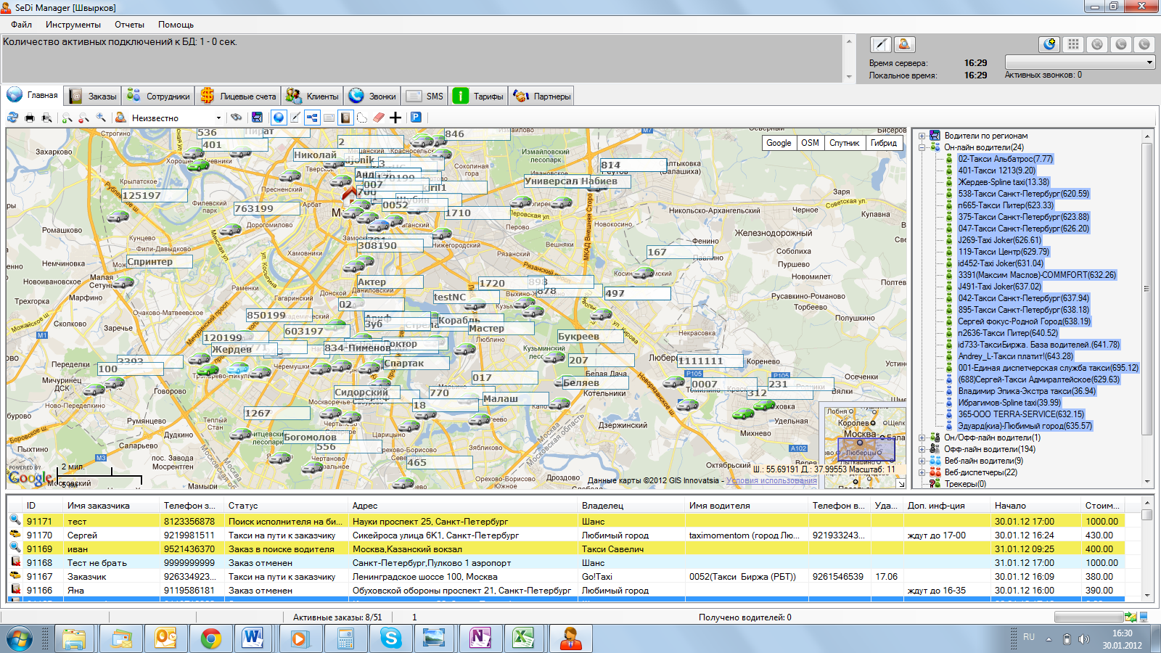Click the driver search person icon left of Неизвестно
The width and height of the screenshot is (1161, 653).
click(x=120, y=118)
